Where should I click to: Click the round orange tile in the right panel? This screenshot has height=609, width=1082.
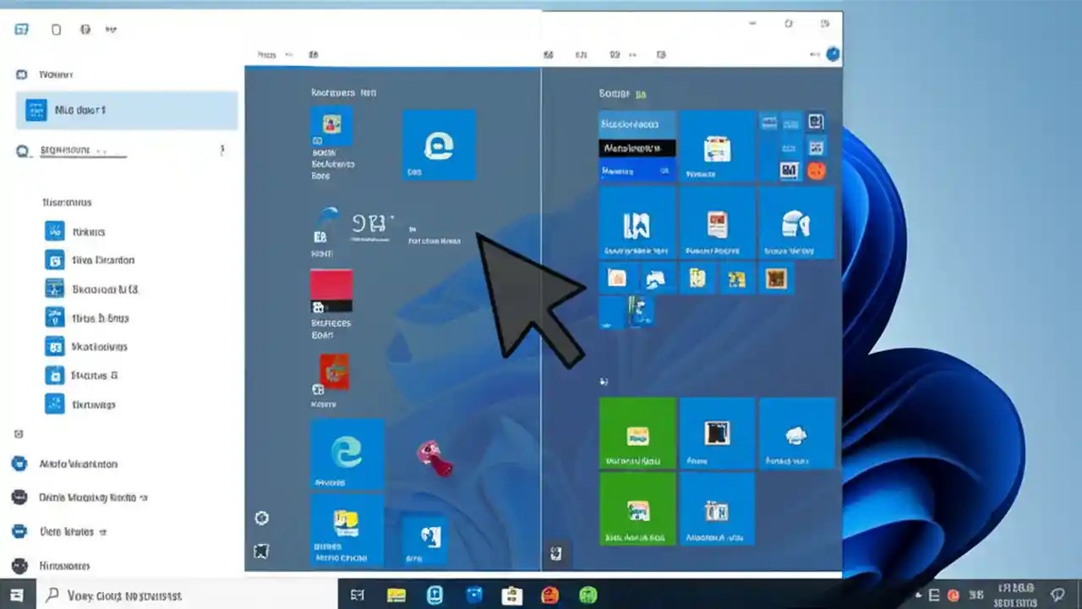click(x=816, y=171)
